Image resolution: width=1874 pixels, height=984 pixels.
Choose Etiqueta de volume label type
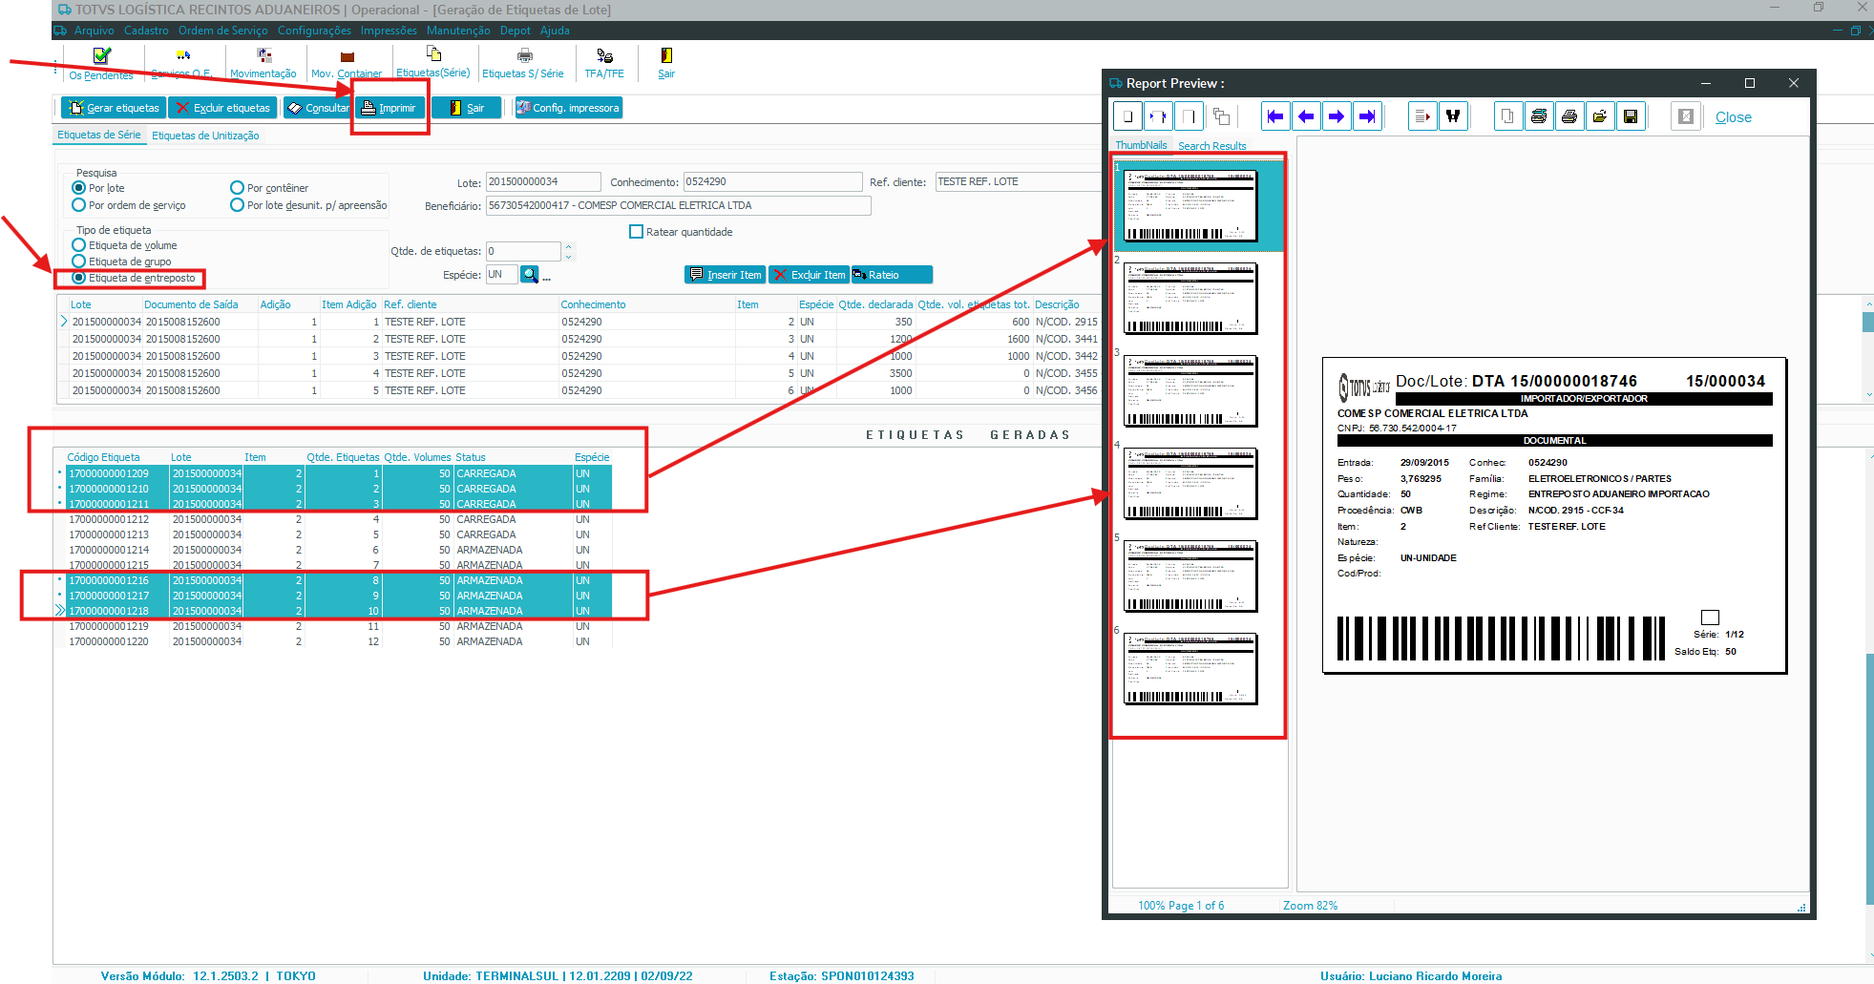click(x=79, y=245)
